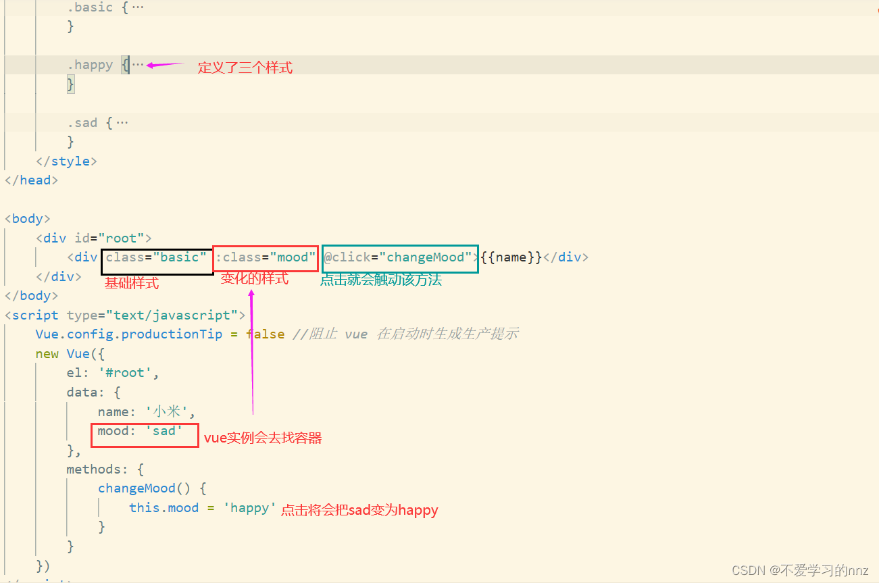Click Vue.config.productionTip in the script
Viewport: 879px width, 583px height.
(x=129, y=334)
